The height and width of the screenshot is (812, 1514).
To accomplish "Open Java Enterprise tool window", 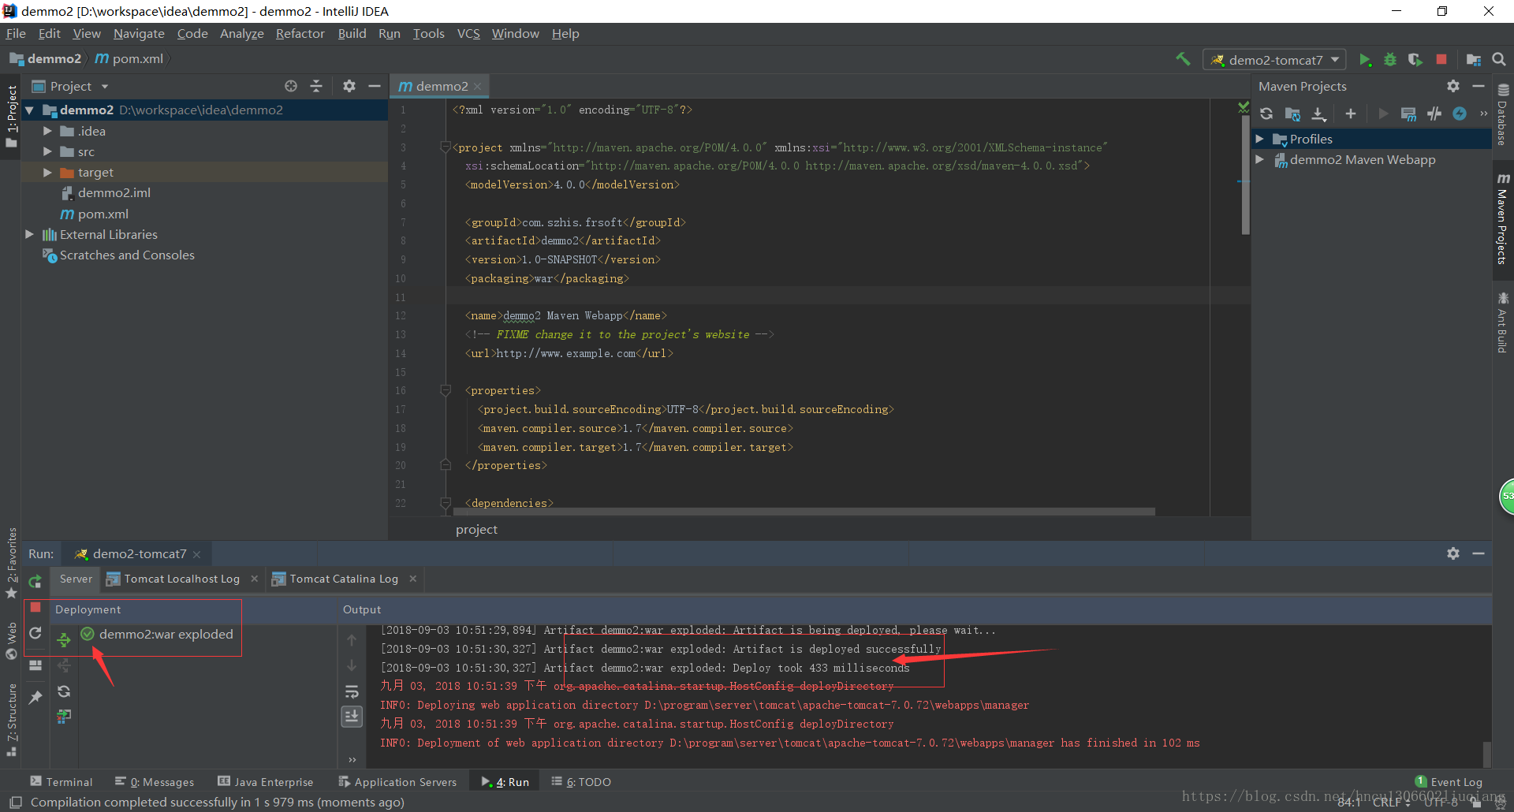I will tap(266, 781).
